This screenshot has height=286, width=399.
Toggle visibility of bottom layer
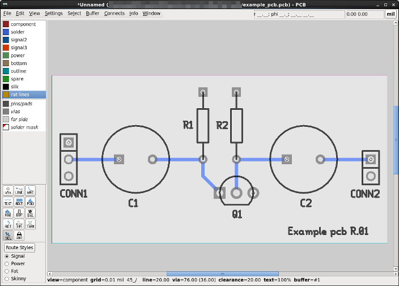pos(6,63)
